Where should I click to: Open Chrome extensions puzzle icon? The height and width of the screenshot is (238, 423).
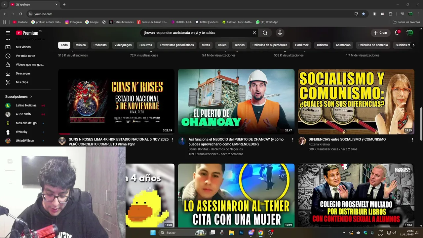(391, 14)
